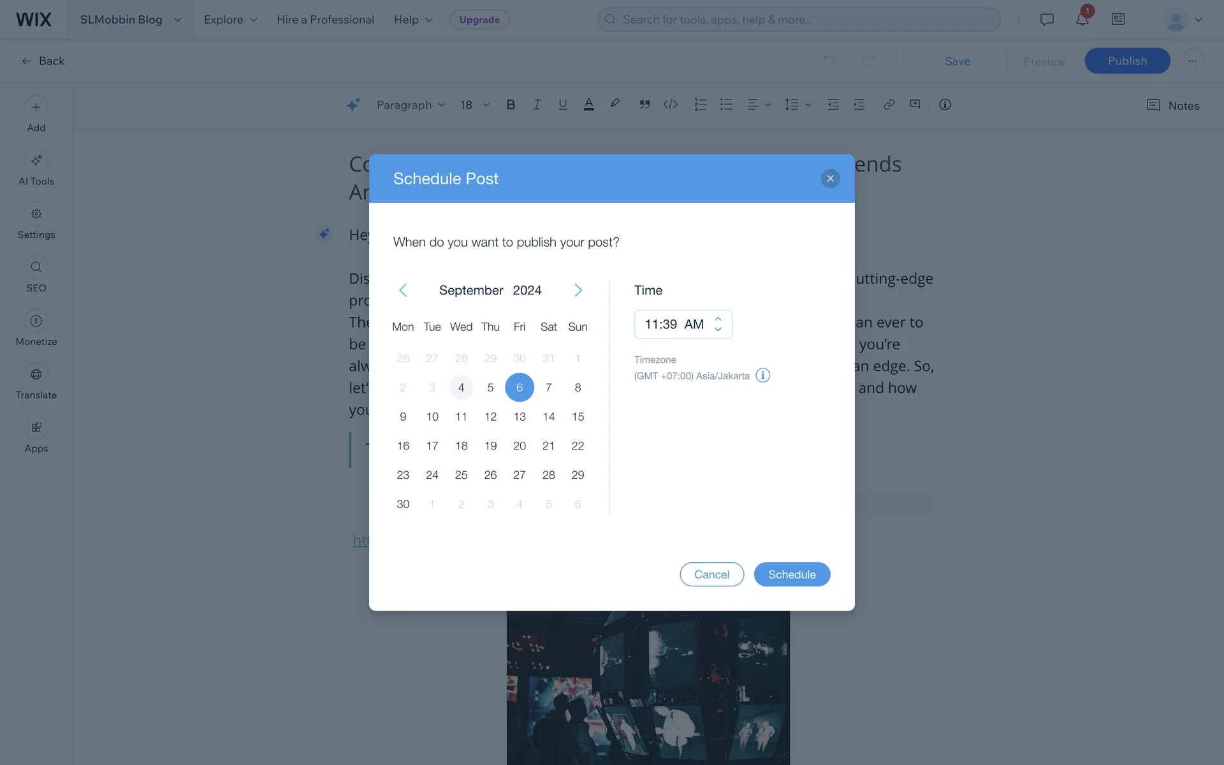
Task: Open the text color picker
Action: click(x=588, y=105)
